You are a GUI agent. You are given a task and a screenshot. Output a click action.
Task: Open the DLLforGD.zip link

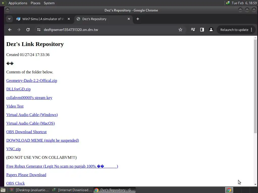[x=18, y=89]
